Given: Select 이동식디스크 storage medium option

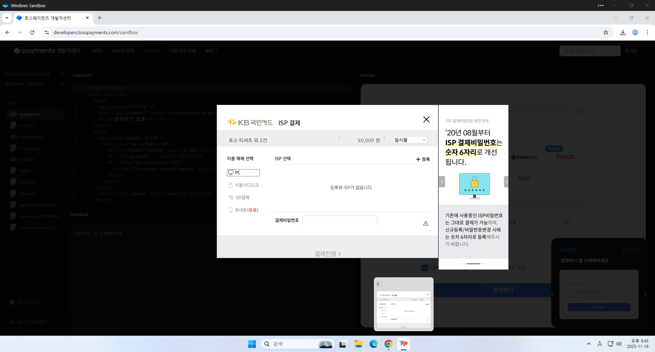Looking at the screenshot, I should click(244, 185).
